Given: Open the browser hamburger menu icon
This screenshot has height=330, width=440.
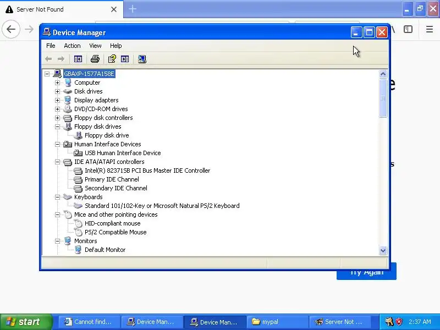Looking at the screenshot, I should [430, 29].
